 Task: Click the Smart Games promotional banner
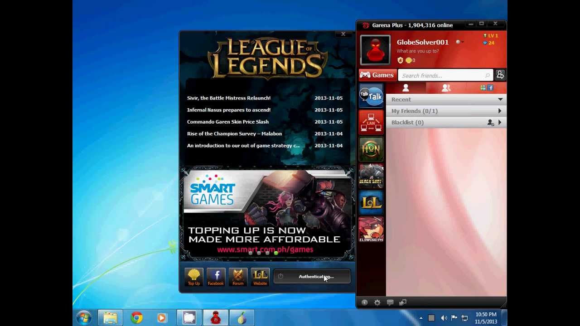click(267, 214)
